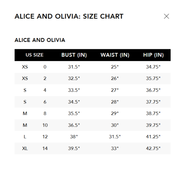The width and height of the screenshot is (186, 177).
Task: Click the ALICE AND OLIVIA table subheading
Action: point(40,40)
